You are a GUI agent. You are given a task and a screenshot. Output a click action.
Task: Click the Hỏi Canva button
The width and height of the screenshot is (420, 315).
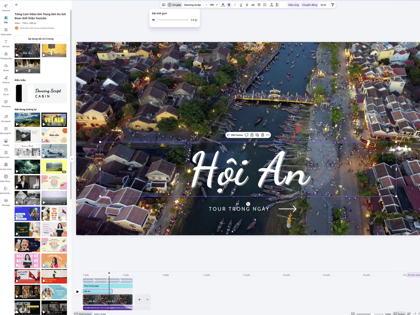235,135
